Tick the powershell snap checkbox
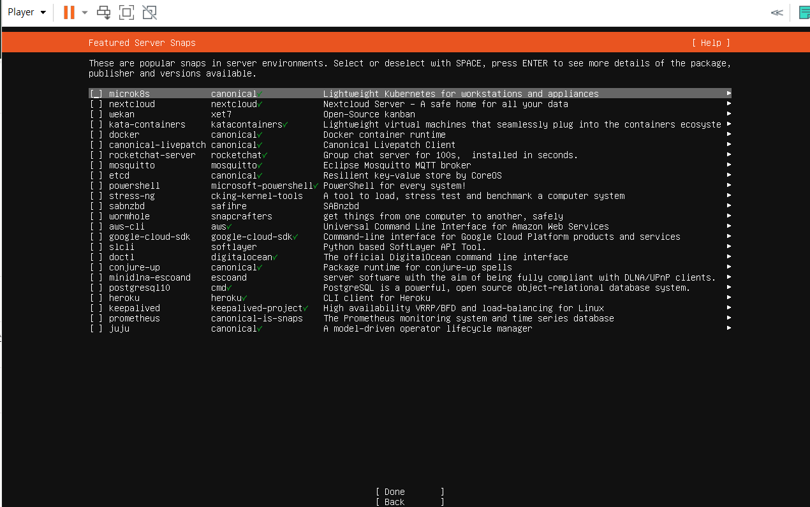 click(x=96, y=186)
